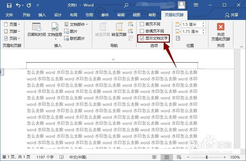Enable the 首页不同 checkbox

142,24
